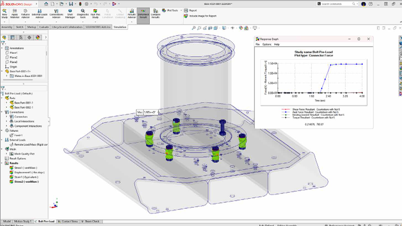This screenshot has width=402, height=226.
Task: Click the Open file icon
Action: tap(61, 4)
